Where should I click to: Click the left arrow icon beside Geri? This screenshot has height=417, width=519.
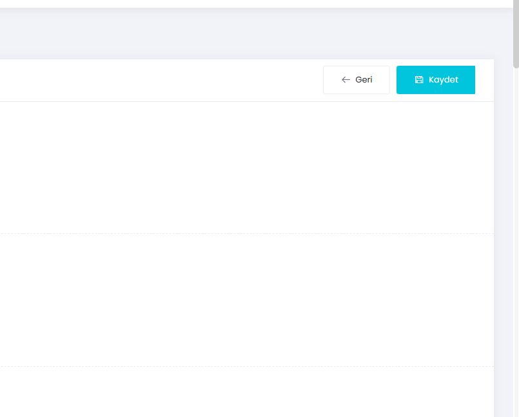[346, 80]
